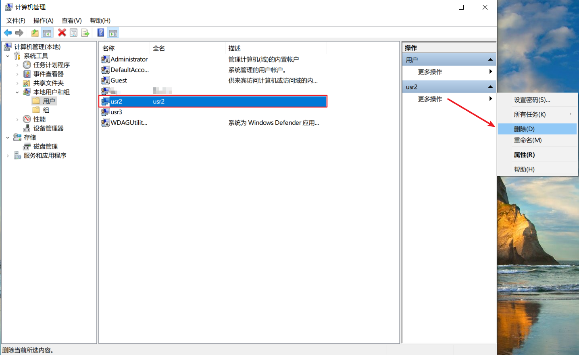
Task: Expand the 共享文件夹 tree node
Action: 17,83
